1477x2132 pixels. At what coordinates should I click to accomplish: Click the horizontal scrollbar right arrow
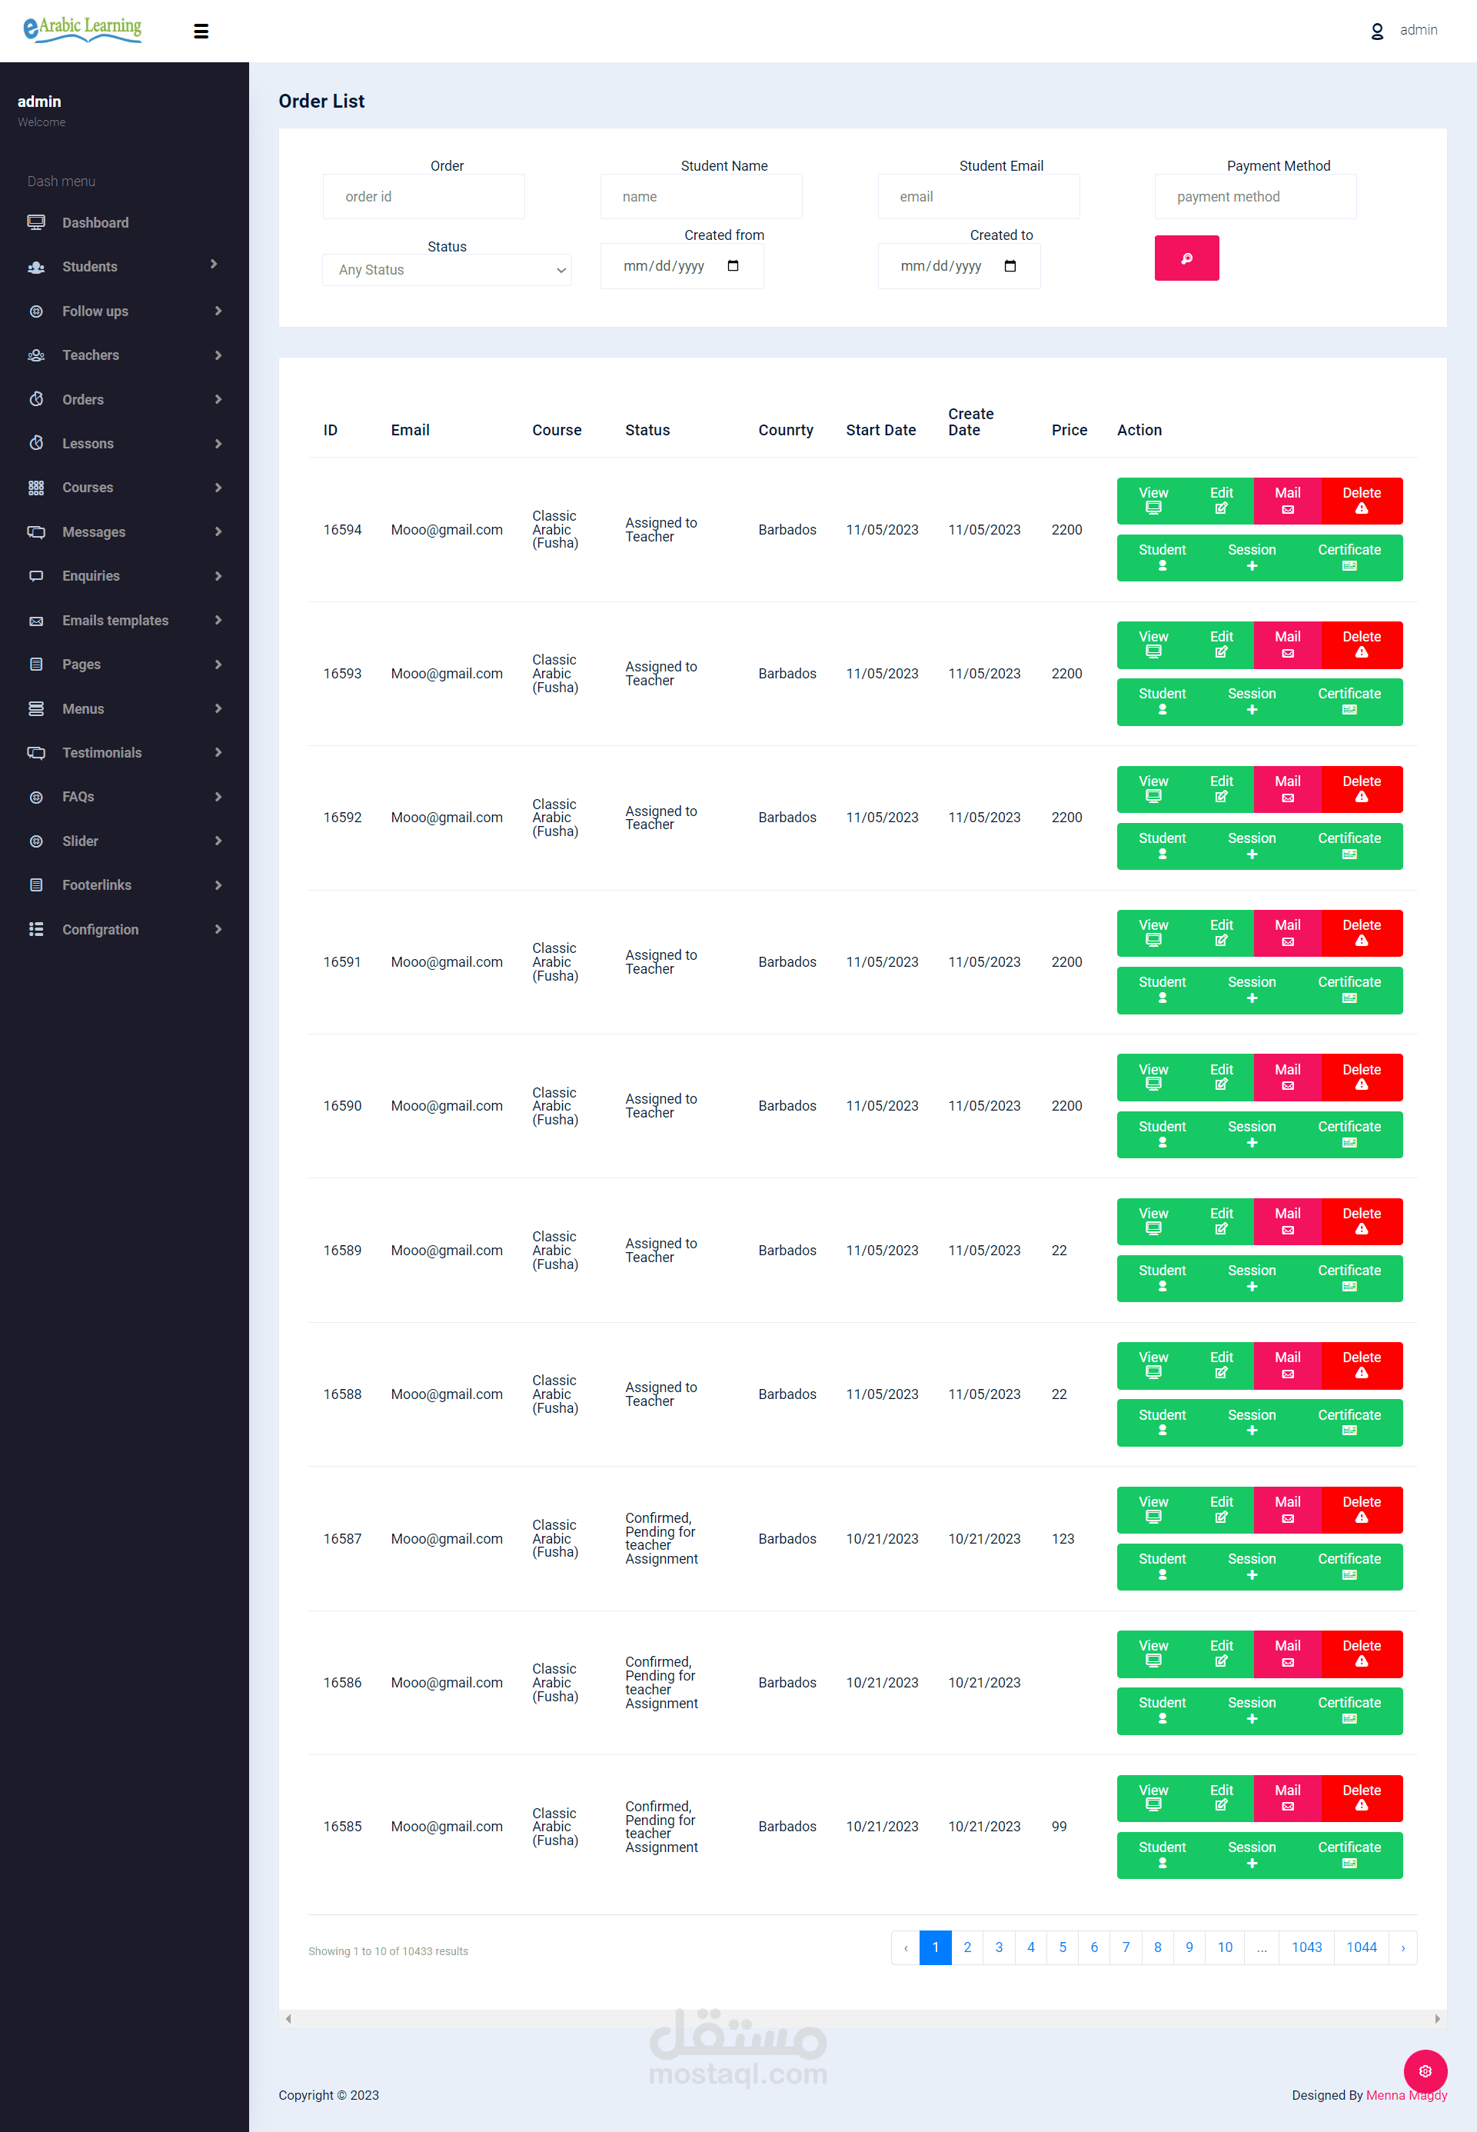click(x=1436, y=2019)
